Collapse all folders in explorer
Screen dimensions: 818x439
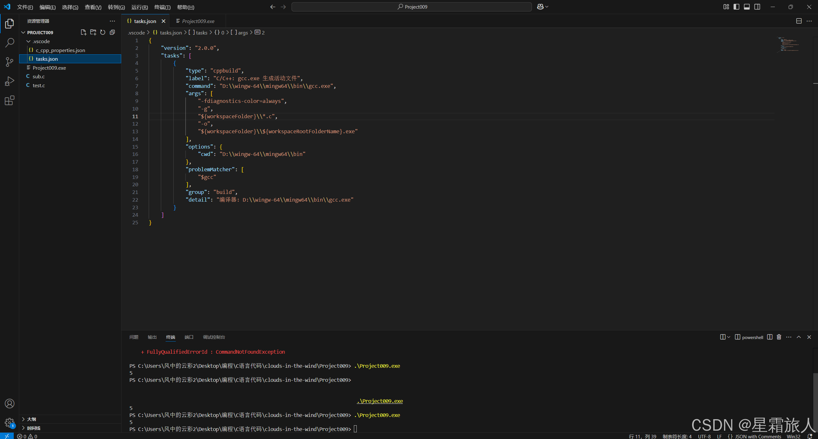coord(112,32)
